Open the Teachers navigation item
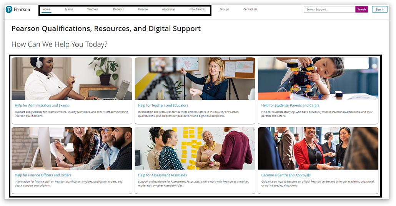This screenshot has height=206, width=396. [x=93, y=9]
